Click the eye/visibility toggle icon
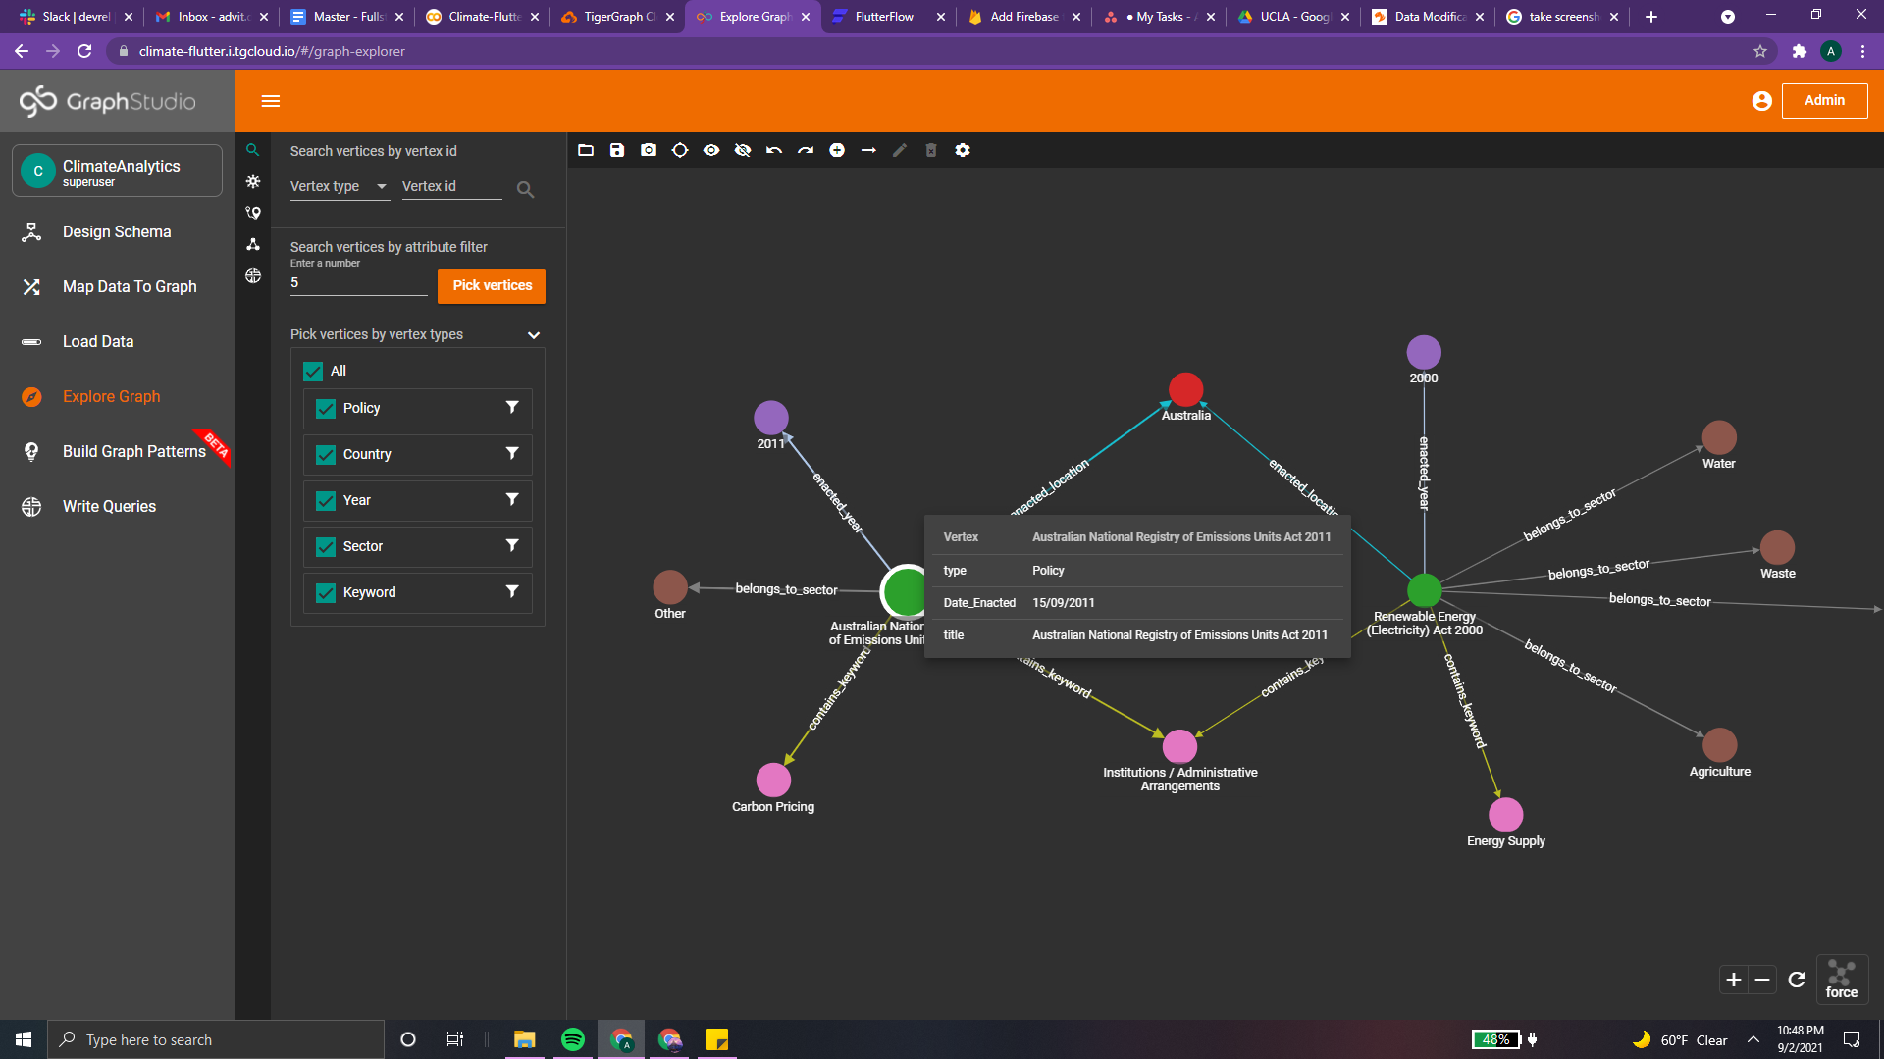Viewport: 1884px width, 1059px height. click(711, 150)
